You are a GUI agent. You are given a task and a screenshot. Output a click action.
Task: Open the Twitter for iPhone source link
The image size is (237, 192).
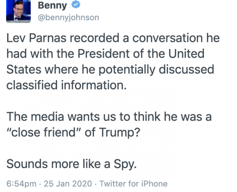[x=134, y=184]
